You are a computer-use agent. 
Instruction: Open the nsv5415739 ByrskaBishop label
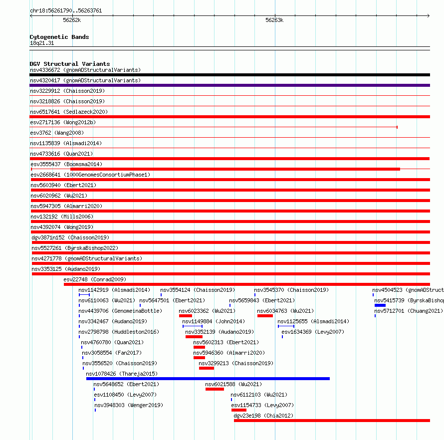pos(409,300)
